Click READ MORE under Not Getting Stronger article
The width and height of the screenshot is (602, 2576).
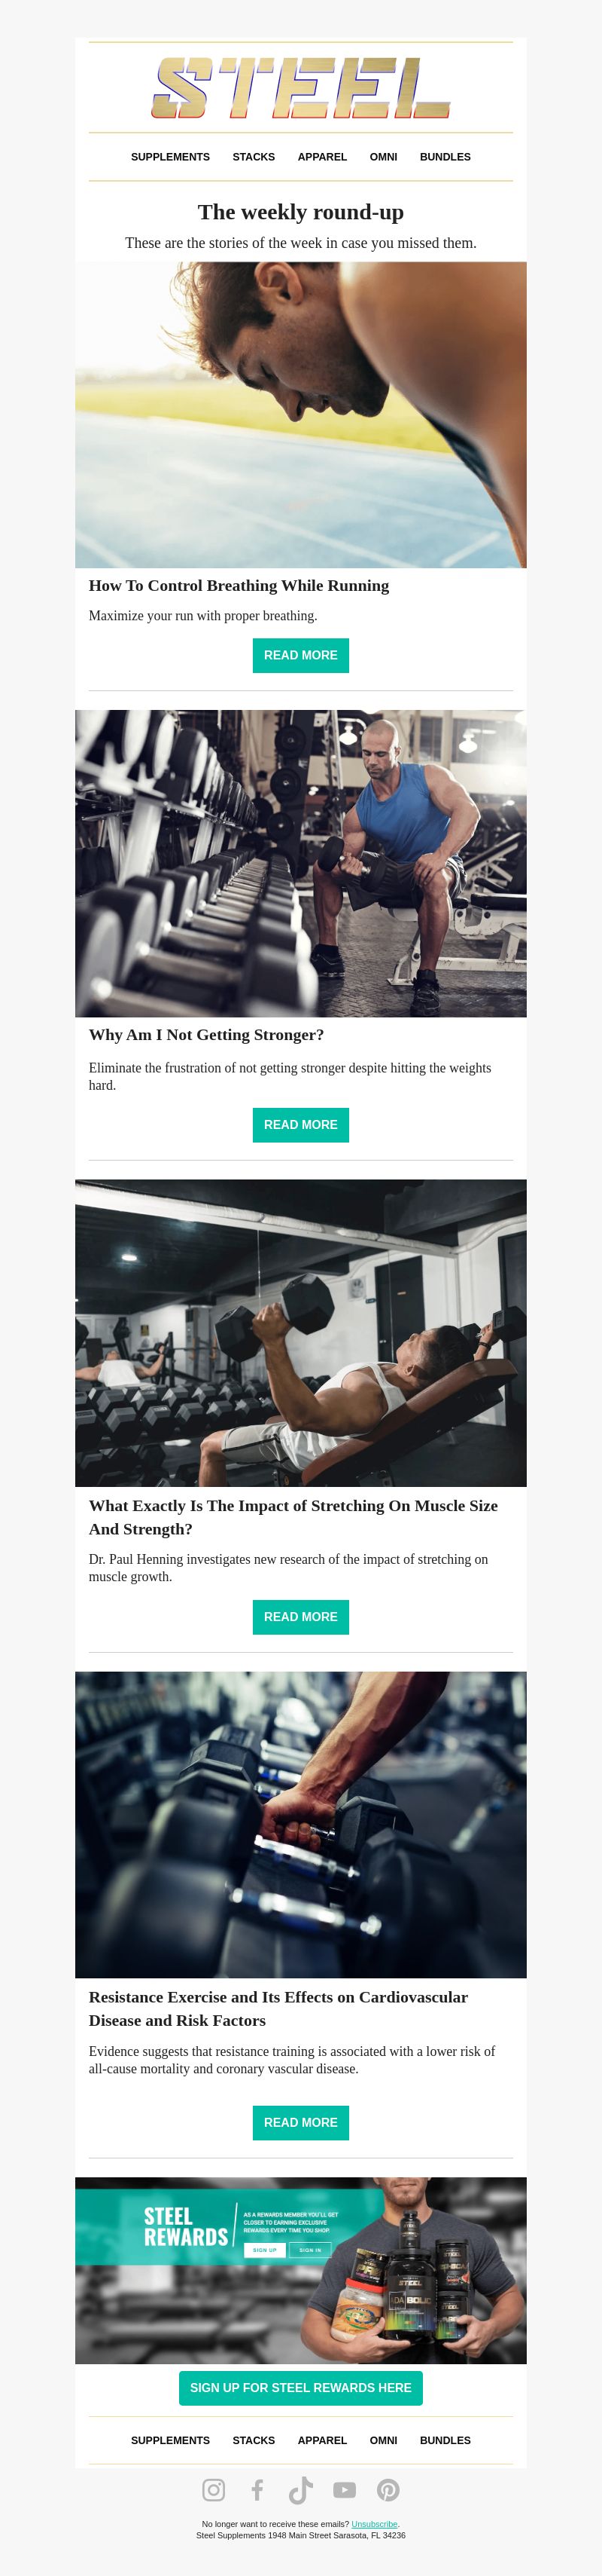coord(300,1124)
